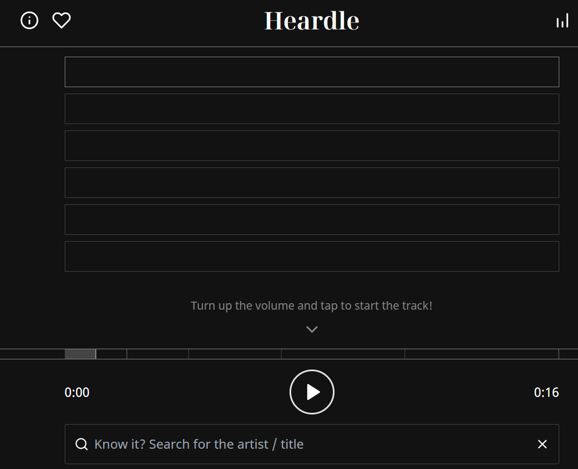The image size is (578, 469).
Task: Click "Turn up the volume" hint text
Action: (311, 305)
